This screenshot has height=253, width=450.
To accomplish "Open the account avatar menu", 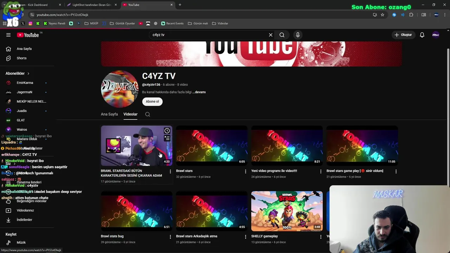I will point(436,35).
